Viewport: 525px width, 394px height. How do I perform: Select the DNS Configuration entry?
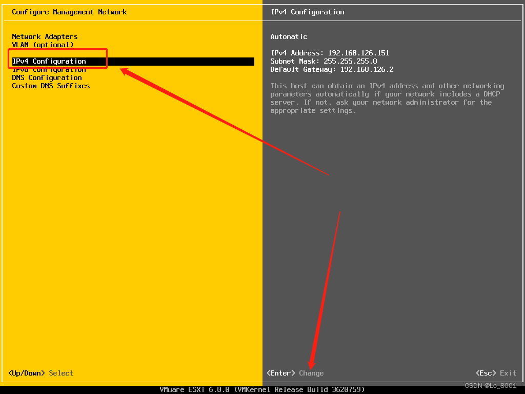tap(47, 77)
